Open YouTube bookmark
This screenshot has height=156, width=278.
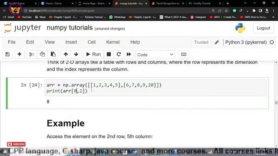[24, 17]
